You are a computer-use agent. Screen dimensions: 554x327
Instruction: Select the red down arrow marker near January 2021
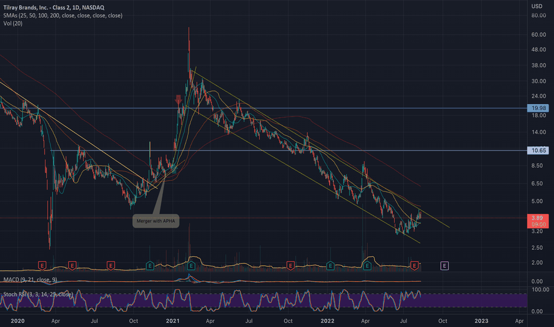tap(178, 99)
